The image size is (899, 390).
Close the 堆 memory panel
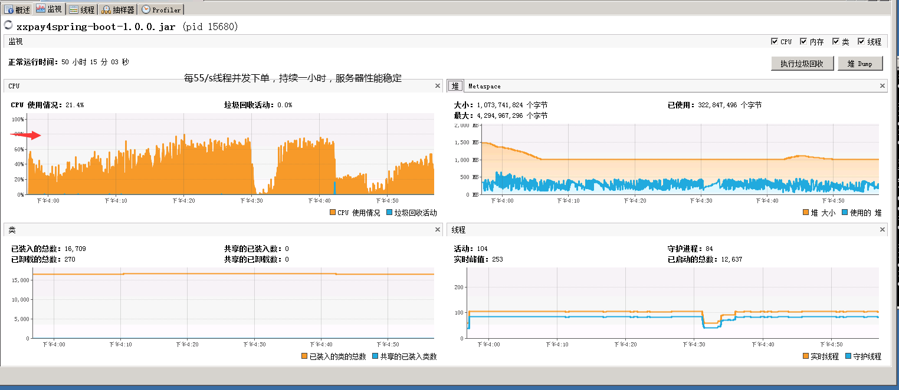[x=882, y=85]
